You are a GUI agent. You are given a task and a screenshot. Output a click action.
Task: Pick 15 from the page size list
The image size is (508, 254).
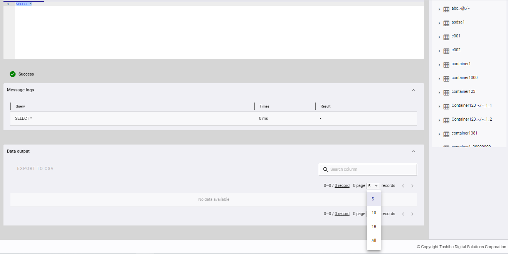(x=374, y=227)
